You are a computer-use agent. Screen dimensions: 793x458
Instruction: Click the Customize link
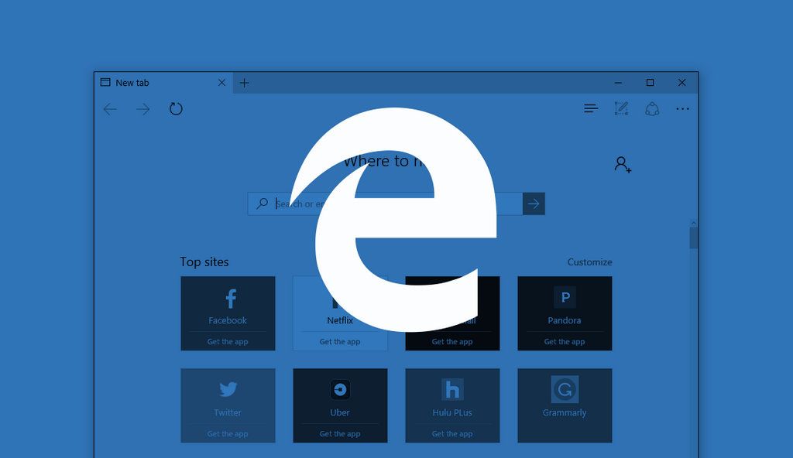point(589,261)
